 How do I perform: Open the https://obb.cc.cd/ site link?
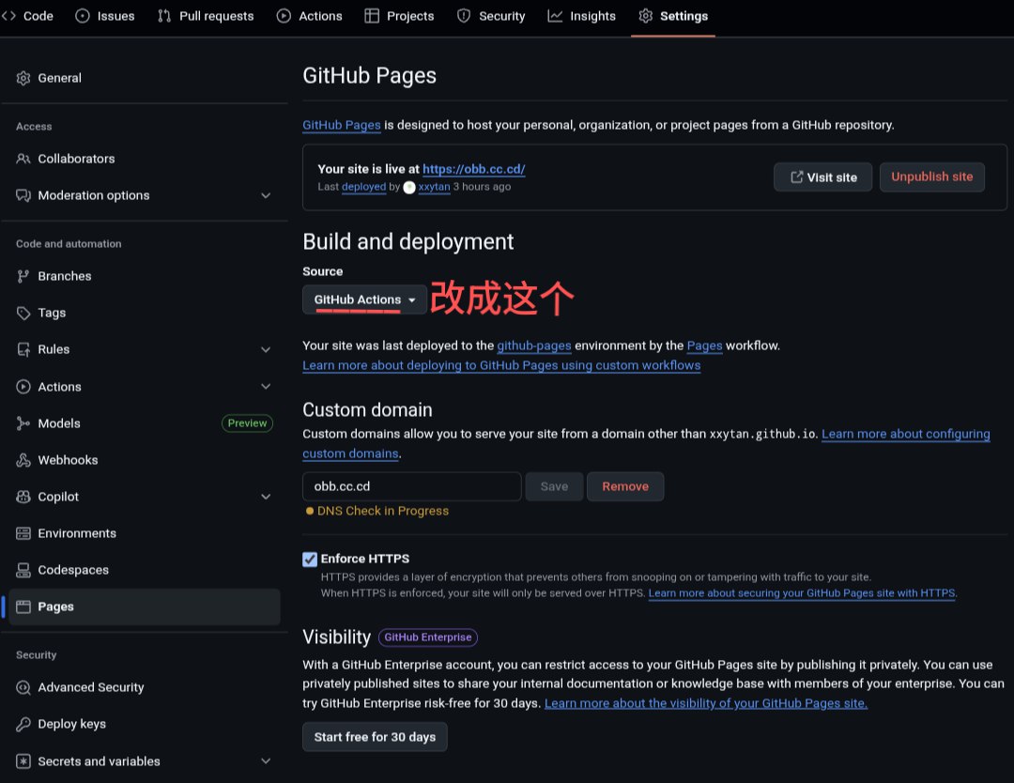tap(473, 169)
